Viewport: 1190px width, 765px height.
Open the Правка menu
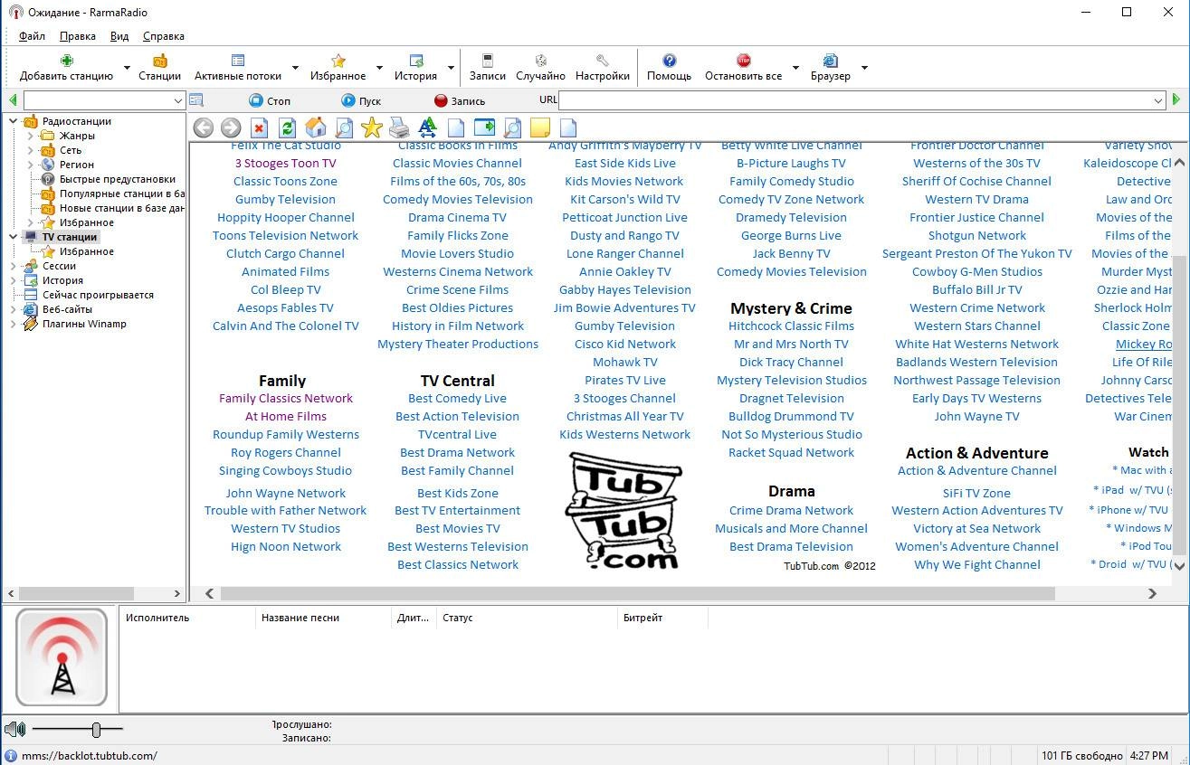[77, 36]
